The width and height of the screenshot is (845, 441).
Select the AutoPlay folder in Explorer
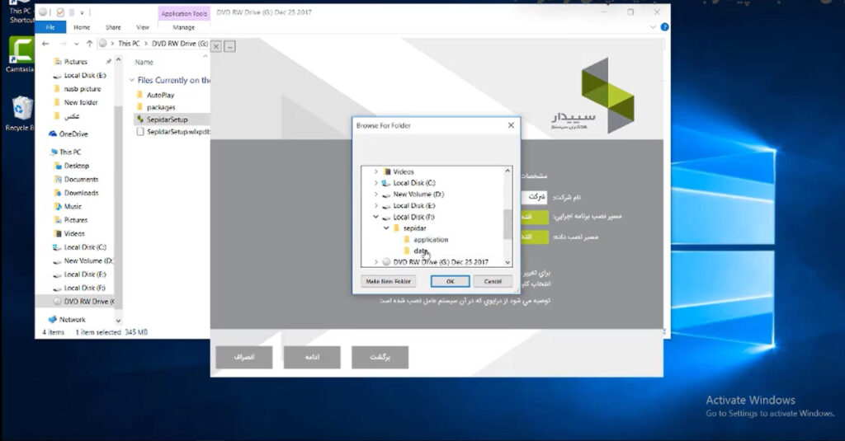(x=160, y=95)
